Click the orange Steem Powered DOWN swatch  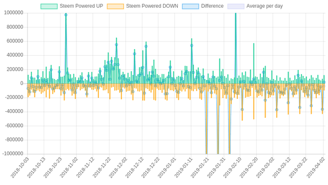[115, 6]
